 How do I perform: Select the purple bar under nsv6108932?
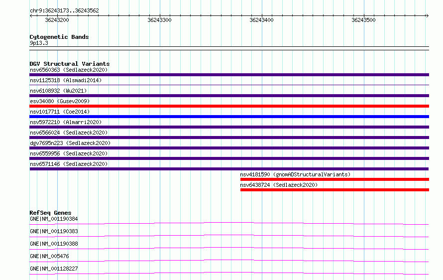point(229,96)
